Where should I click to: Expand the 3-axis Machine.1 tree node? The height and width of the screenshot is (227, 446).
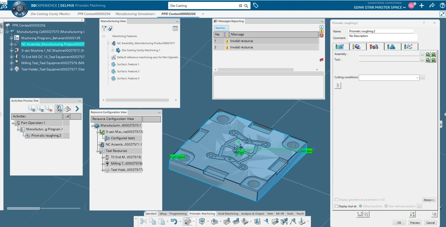[x=11, y=50]
